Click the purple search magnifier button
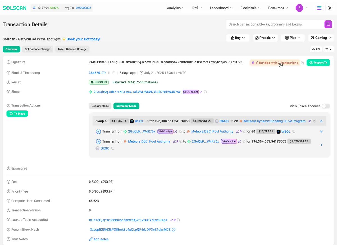 click(328, 24)
